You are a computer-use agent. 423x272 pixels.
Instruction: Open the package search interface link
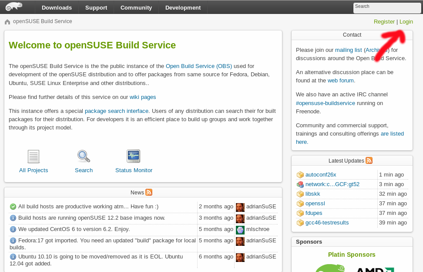coord(116,111)
